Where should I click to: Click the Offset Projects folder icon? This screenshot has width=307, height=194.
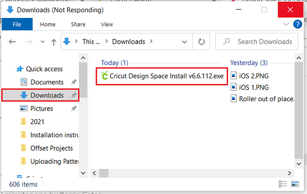tap(23, 148)
